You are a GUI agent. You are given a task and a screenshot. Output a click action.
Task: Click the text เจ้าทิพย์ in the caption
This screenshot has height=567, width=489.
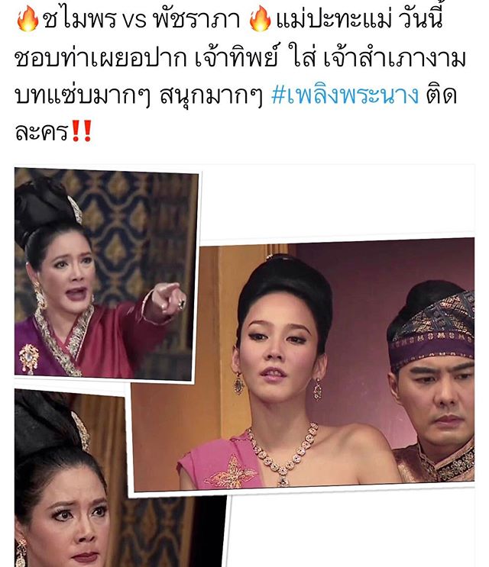238,58
